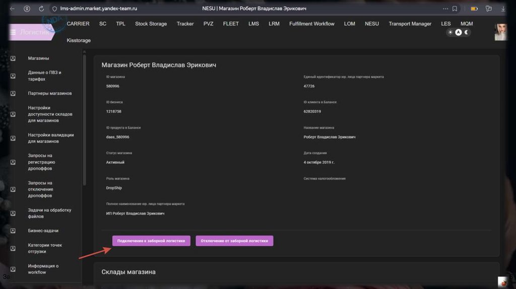Open Бизнес-задачи in sidebar
Image resolution: width=516 pixels, height=289 pixels.
(x=43, y=231)
